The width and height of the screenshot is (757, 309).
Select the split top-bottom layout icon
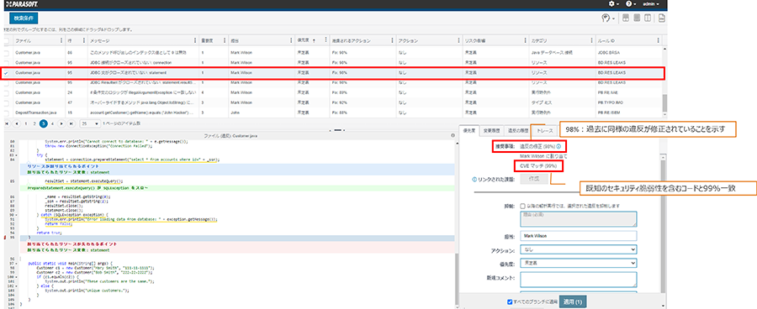pyautogui.click(x=626, y=18)
